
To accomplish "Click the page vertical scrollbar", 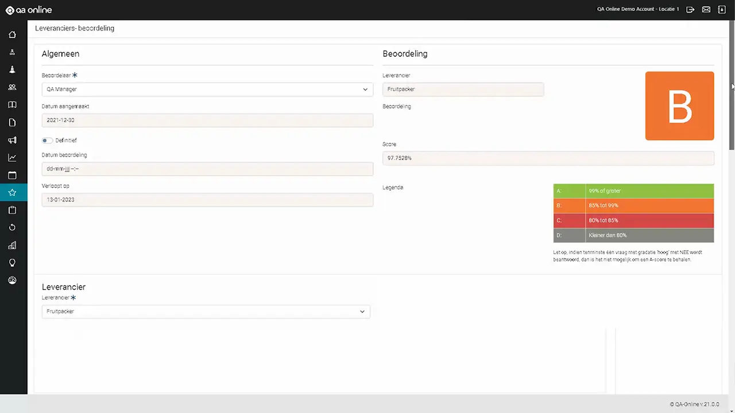I will click(x=732, y=86).
